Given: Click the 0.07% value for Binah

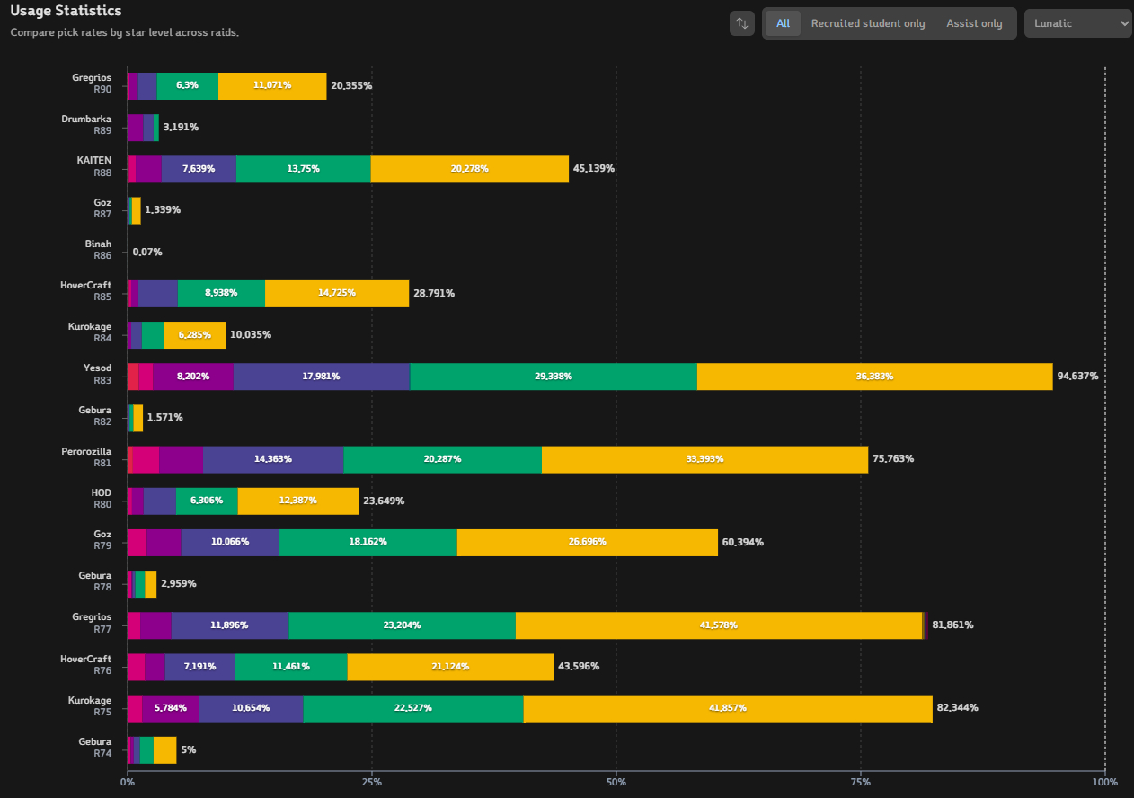Looking at the screenshot, I should 147,253.
